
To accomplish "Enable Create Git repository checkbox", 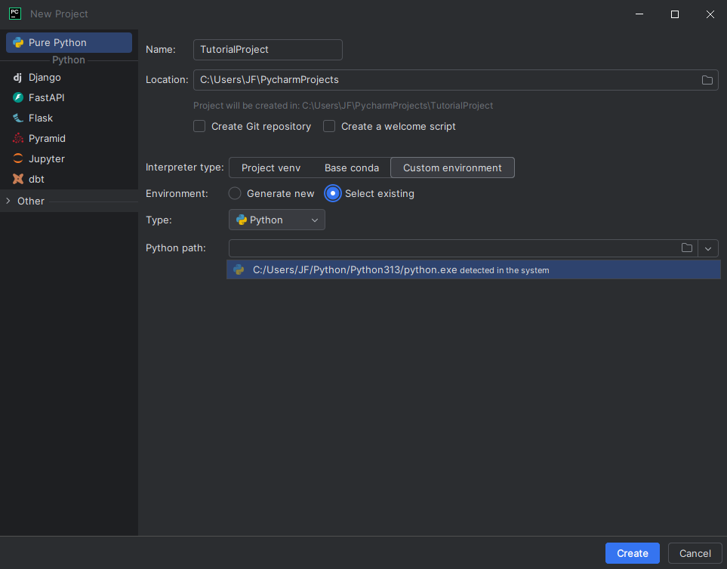I will tap(199, 127).
